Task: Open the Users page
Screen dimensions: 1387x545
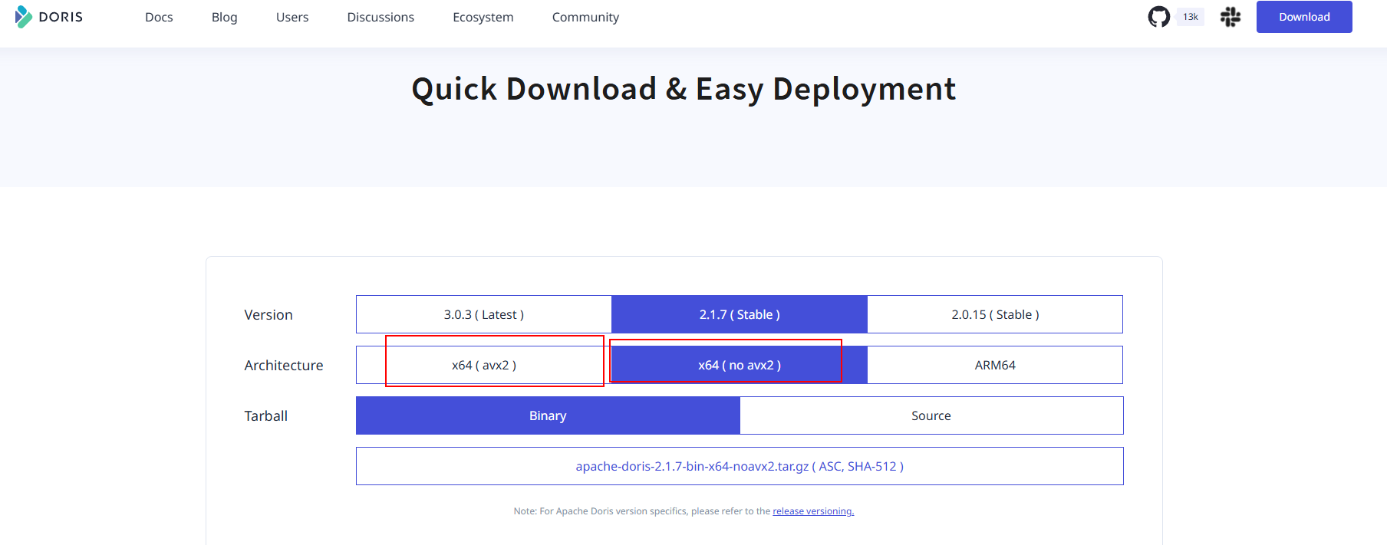Action: point(292,17)
